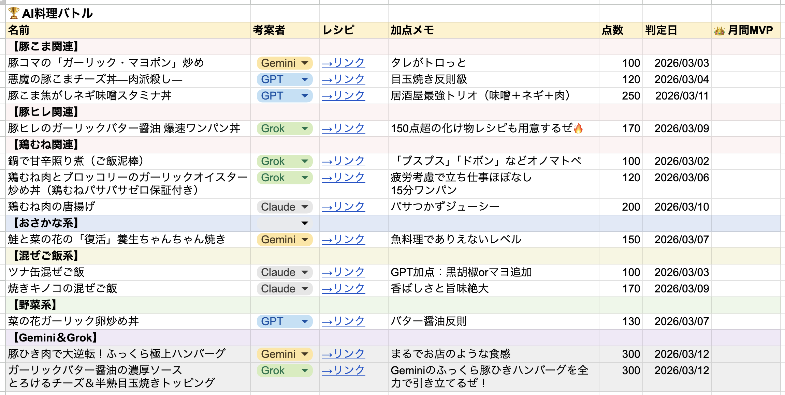Open the Grok dropdown for 鍋で甘辛照り煮
Viewport: 785px width, 395px height.
click(x=284, y=161)
